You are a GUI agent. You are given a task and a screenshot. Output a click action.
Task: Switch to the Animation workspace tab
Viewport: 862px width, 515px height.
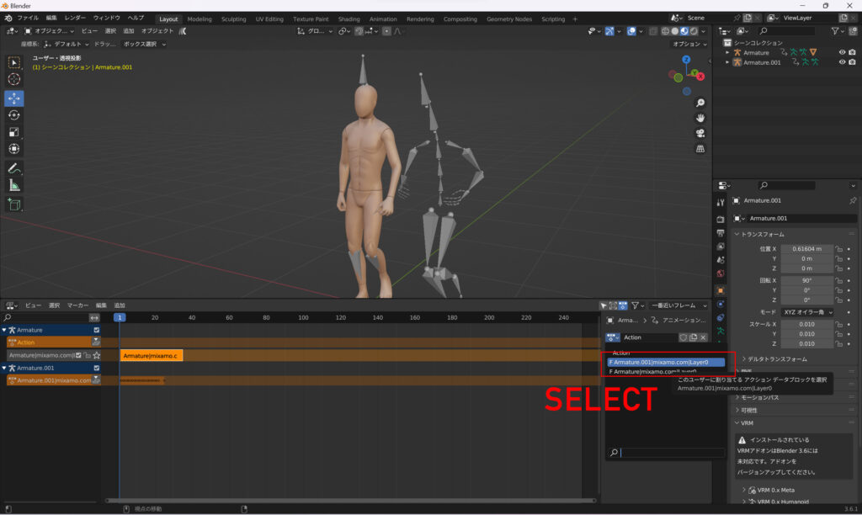click(383, 19)
